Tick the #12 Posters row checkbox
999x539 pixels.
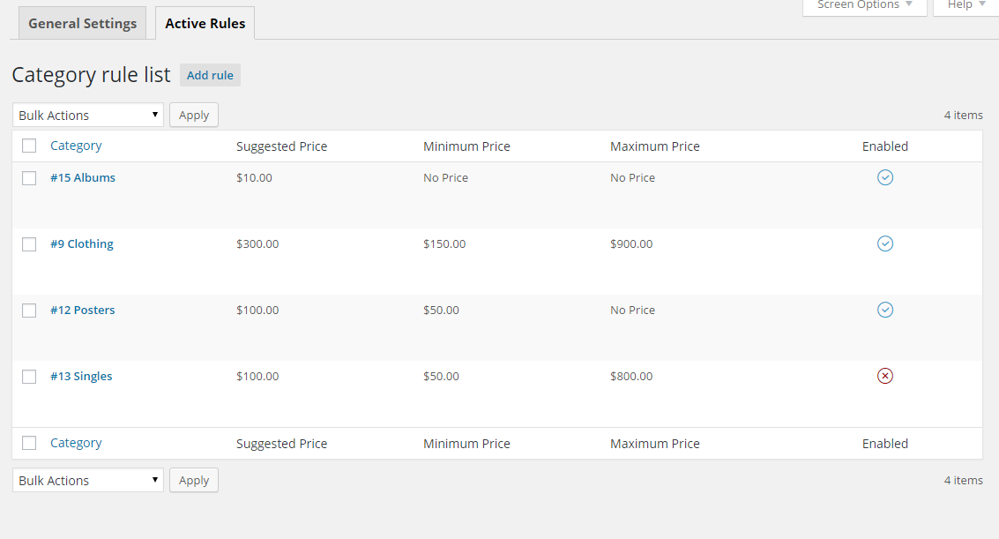(x=29, y=311)
